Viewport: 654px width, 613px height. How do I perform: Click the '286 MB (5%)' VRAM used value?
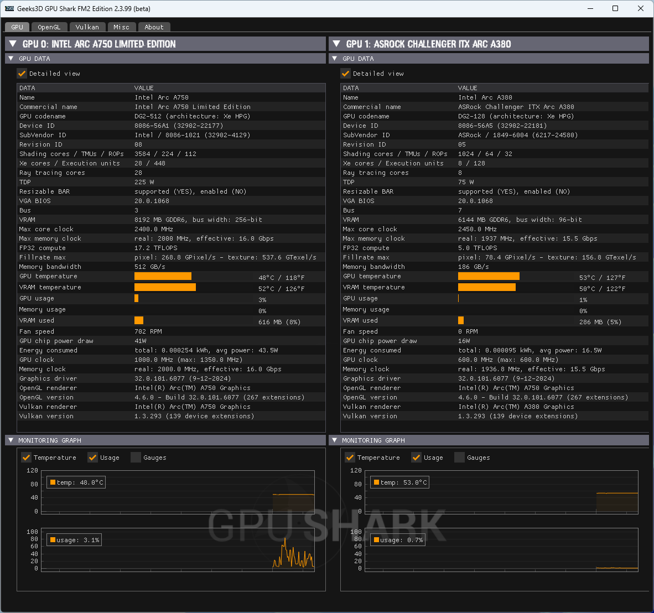coord(600,322)
